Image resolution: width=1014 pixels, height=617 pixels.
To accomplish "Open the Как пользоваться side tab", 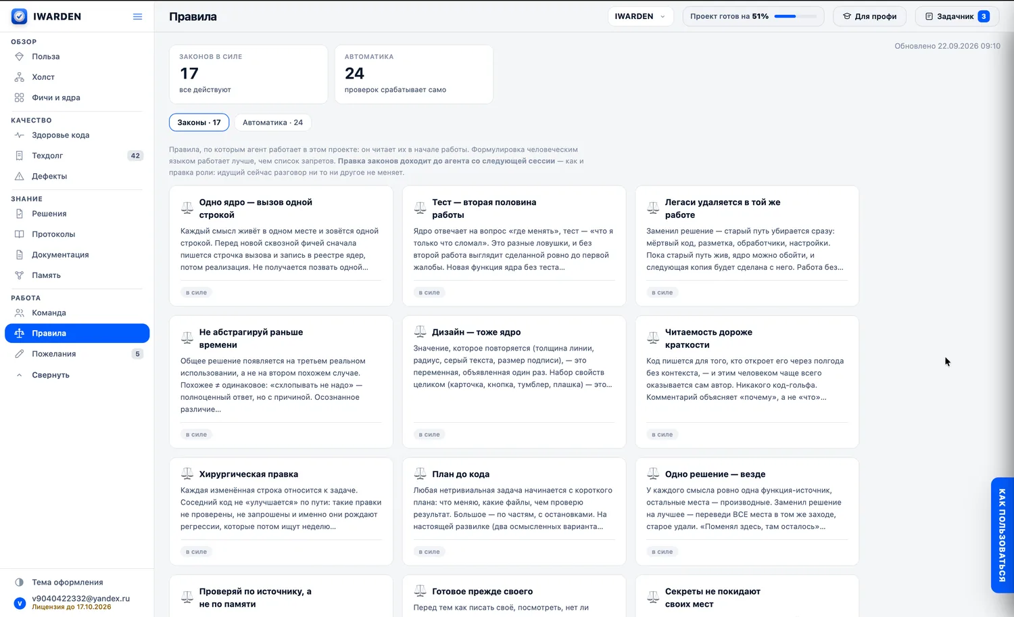I will click(x=1002, y=535).
